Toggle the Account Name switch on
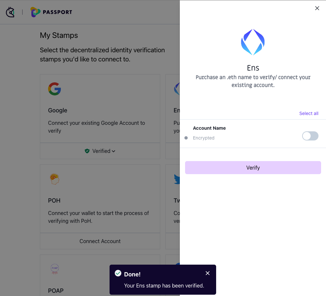 click(310, 136)
